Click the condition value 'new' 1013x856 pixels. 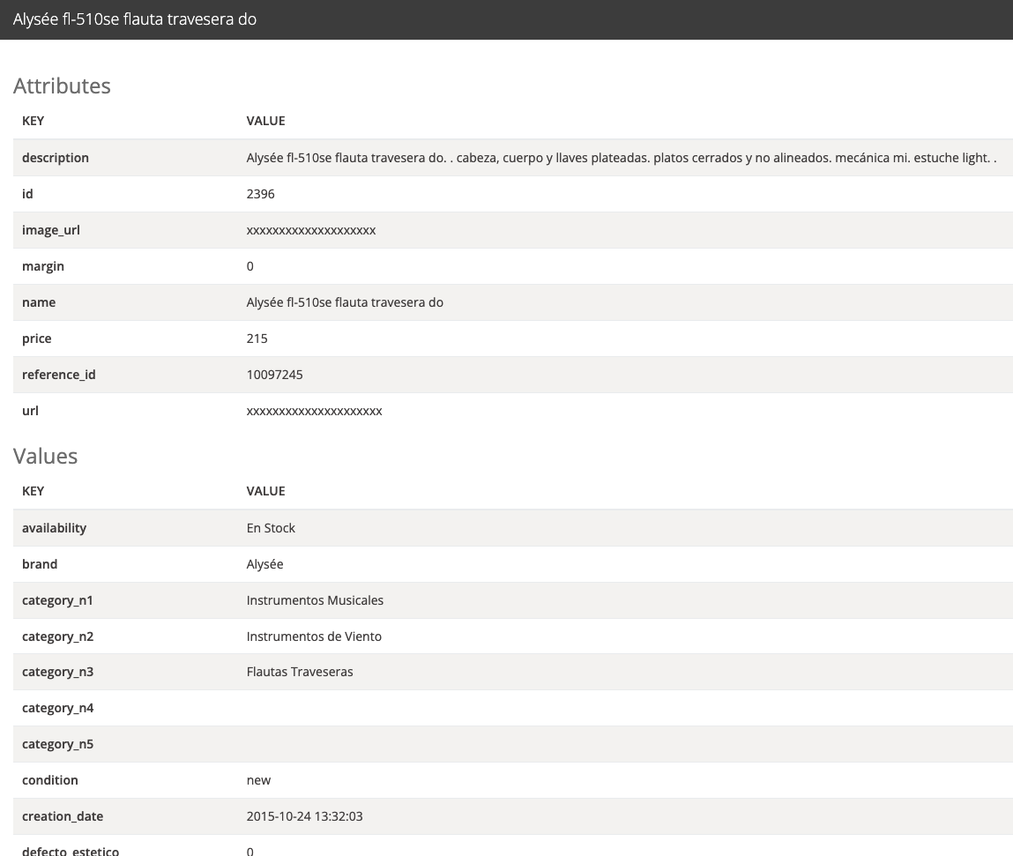click(x=258, y=780)
